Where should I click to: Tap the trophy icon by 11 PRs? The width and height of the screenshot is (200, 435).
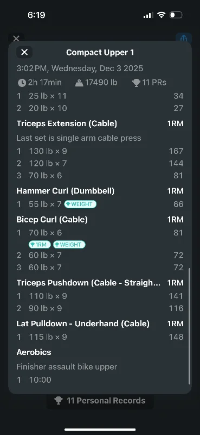[136, 83]
